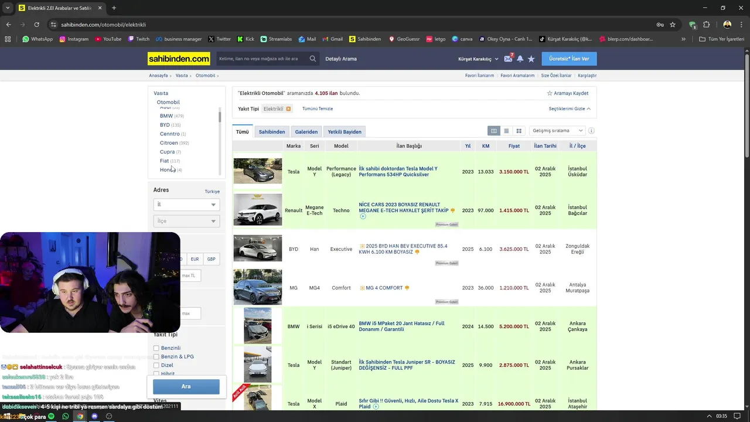Open the Karşılaştır link
Image resolution: width=750 pixels, height=422 pixels.
(587, 76)
